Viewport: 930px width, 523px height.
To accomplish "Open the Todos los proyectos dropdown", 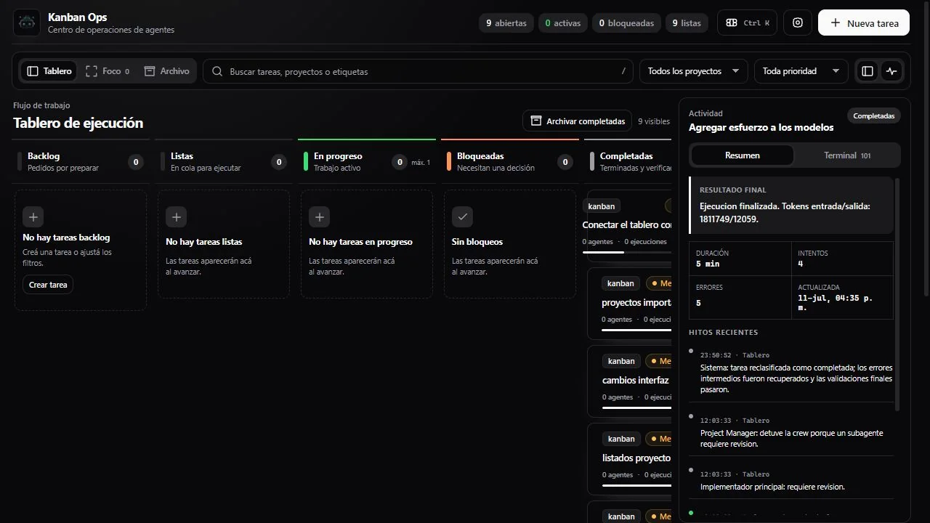I will point(694,71).
